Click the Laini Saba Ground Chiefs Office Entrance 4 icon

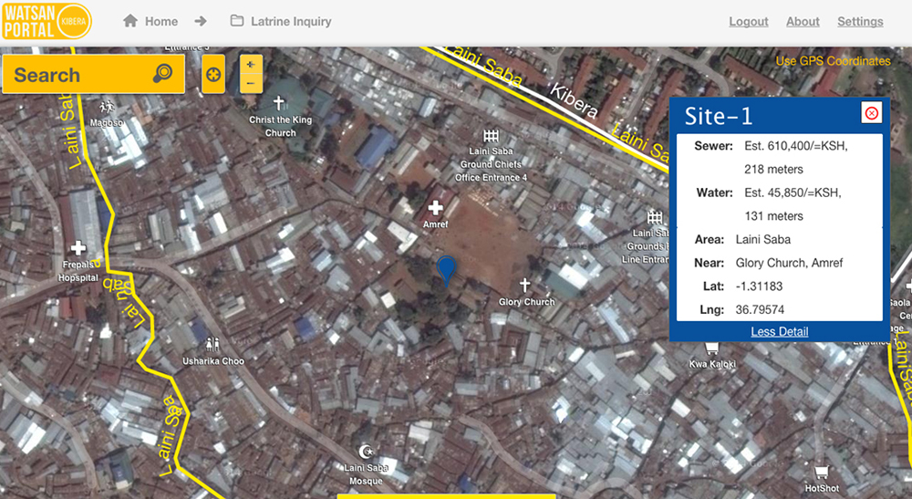click(491, 136)
